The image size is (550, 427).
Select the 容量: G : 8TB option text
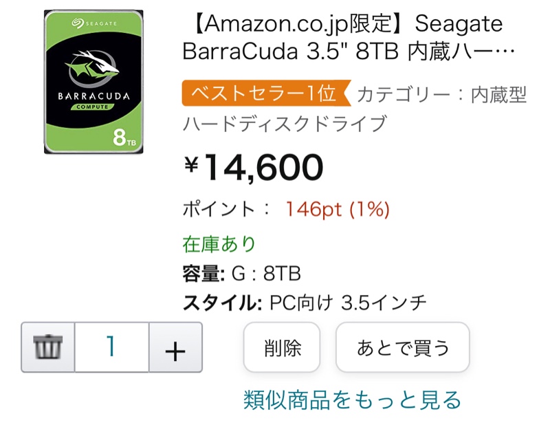(242, 274)
